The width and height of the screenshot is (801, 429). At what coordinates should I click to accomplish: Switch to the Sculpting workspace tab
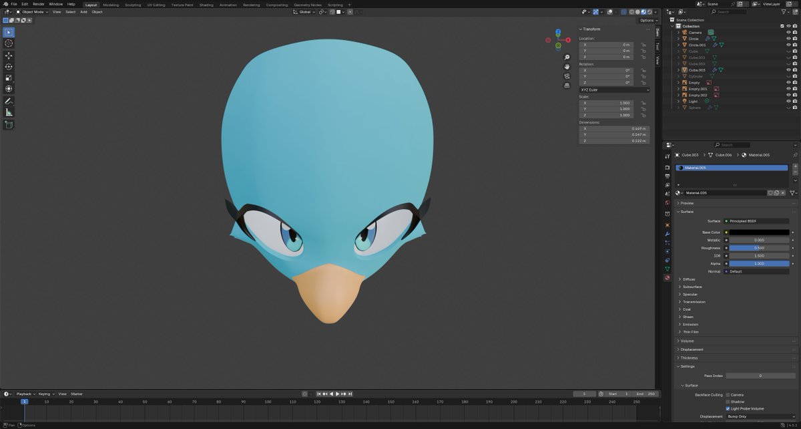pyautogui.click(x=133, y=5)
